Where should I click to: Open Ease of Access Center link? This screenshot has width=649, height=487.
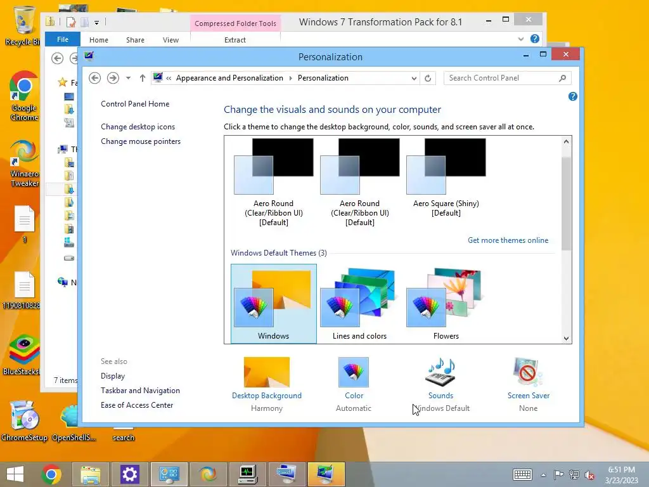click(137, 405)
